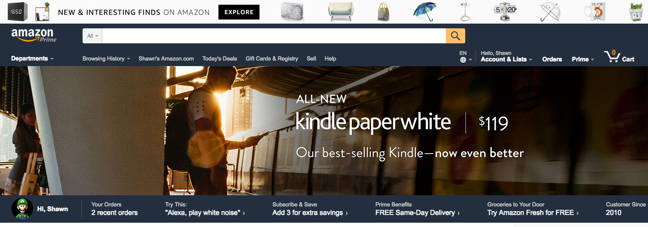Select the black 16:50 cube clock thumbnail
This screenshot has height=227, width=648.
pyautogui.click(x=17, y=12)
